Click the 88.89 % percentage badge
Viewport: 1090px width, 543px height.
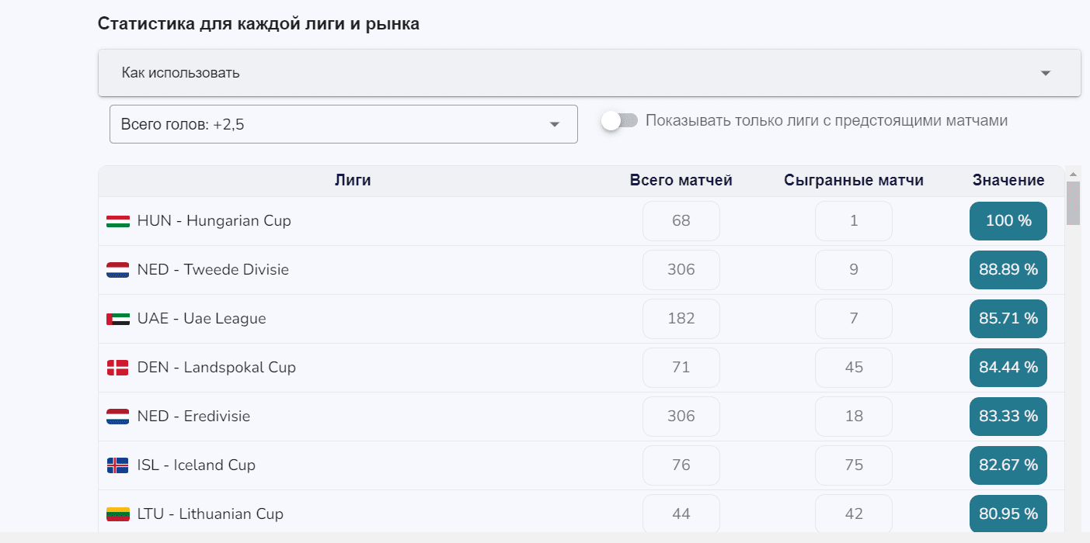tap(1008, 269)
